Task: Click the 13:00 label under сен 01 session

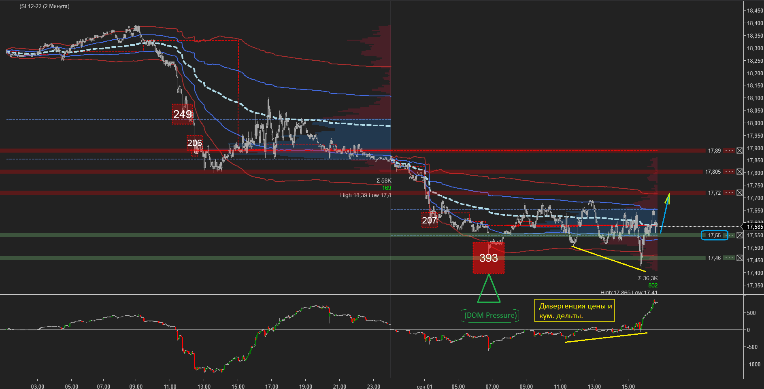Action: pyautogui.click(x=594, y=386)
